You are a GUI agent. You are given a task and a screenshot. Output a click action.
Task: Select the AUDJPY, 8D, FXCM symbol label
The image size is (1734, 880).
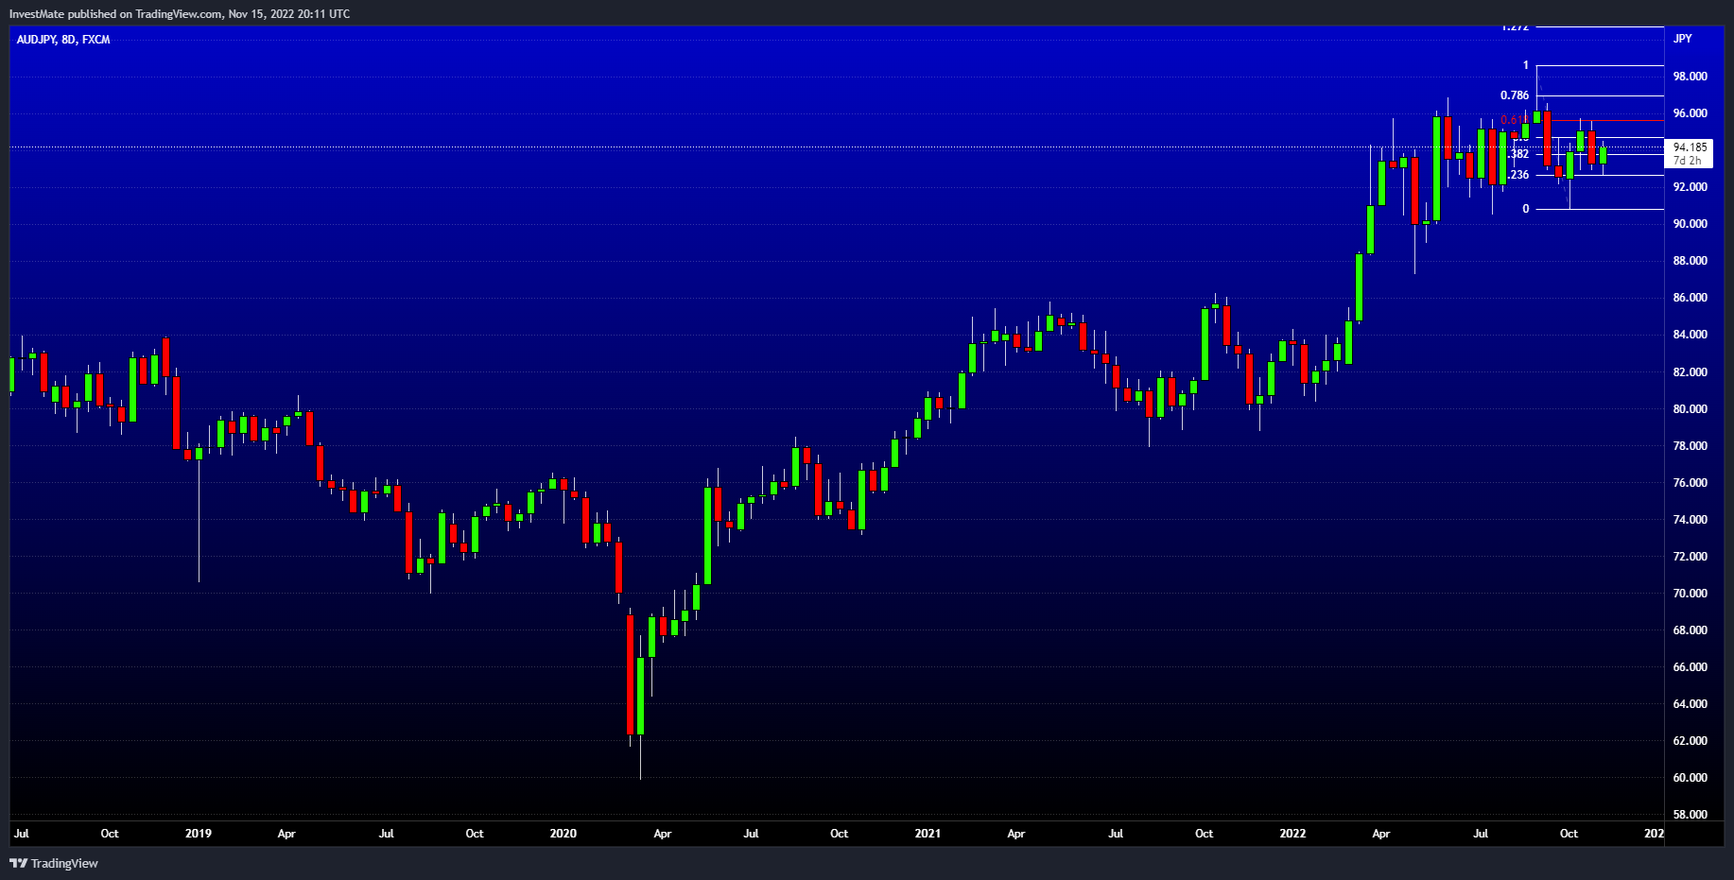tap(63, 40)
